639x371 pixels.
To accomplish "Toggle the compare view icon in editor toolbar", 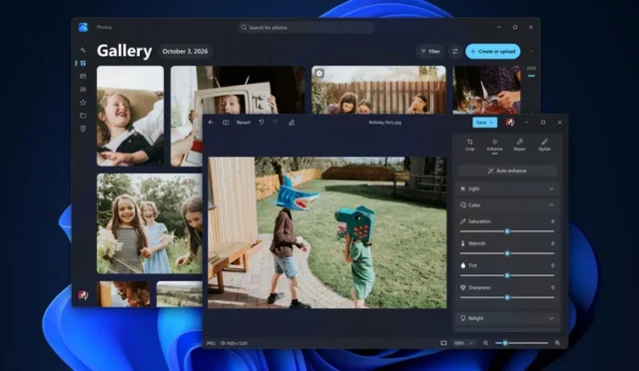I will (226, 123).
